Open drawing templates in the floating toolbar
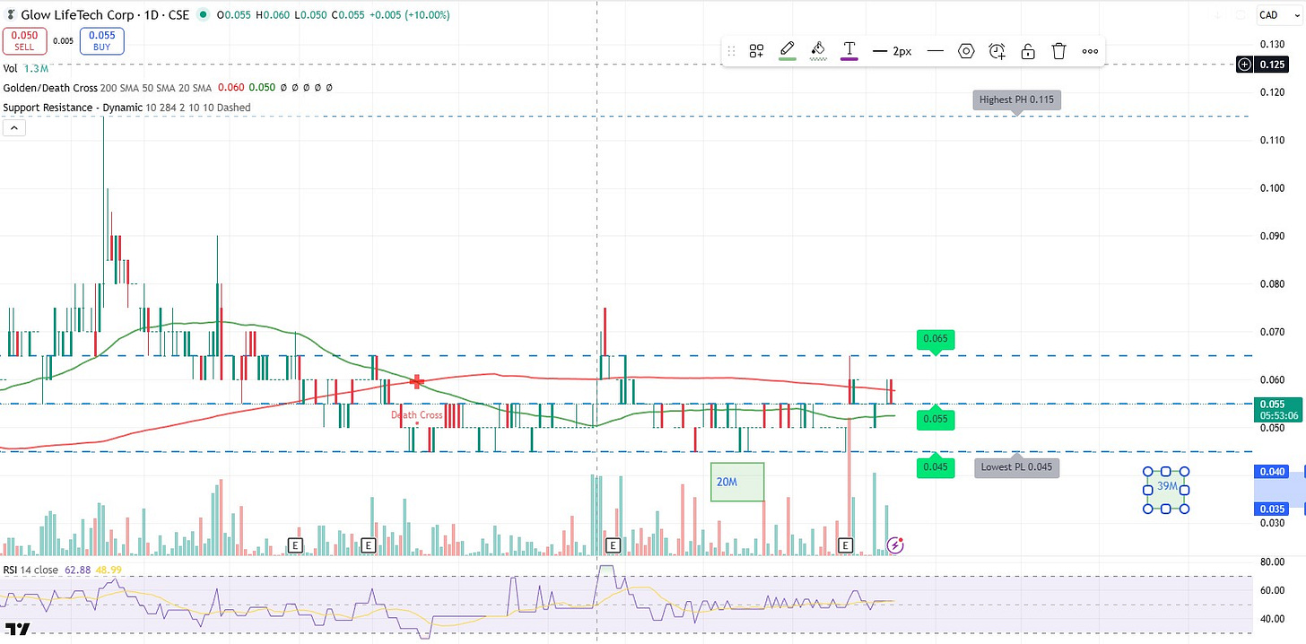The width and height of the screenshot is (1306, 644). (x=756, y=51)
